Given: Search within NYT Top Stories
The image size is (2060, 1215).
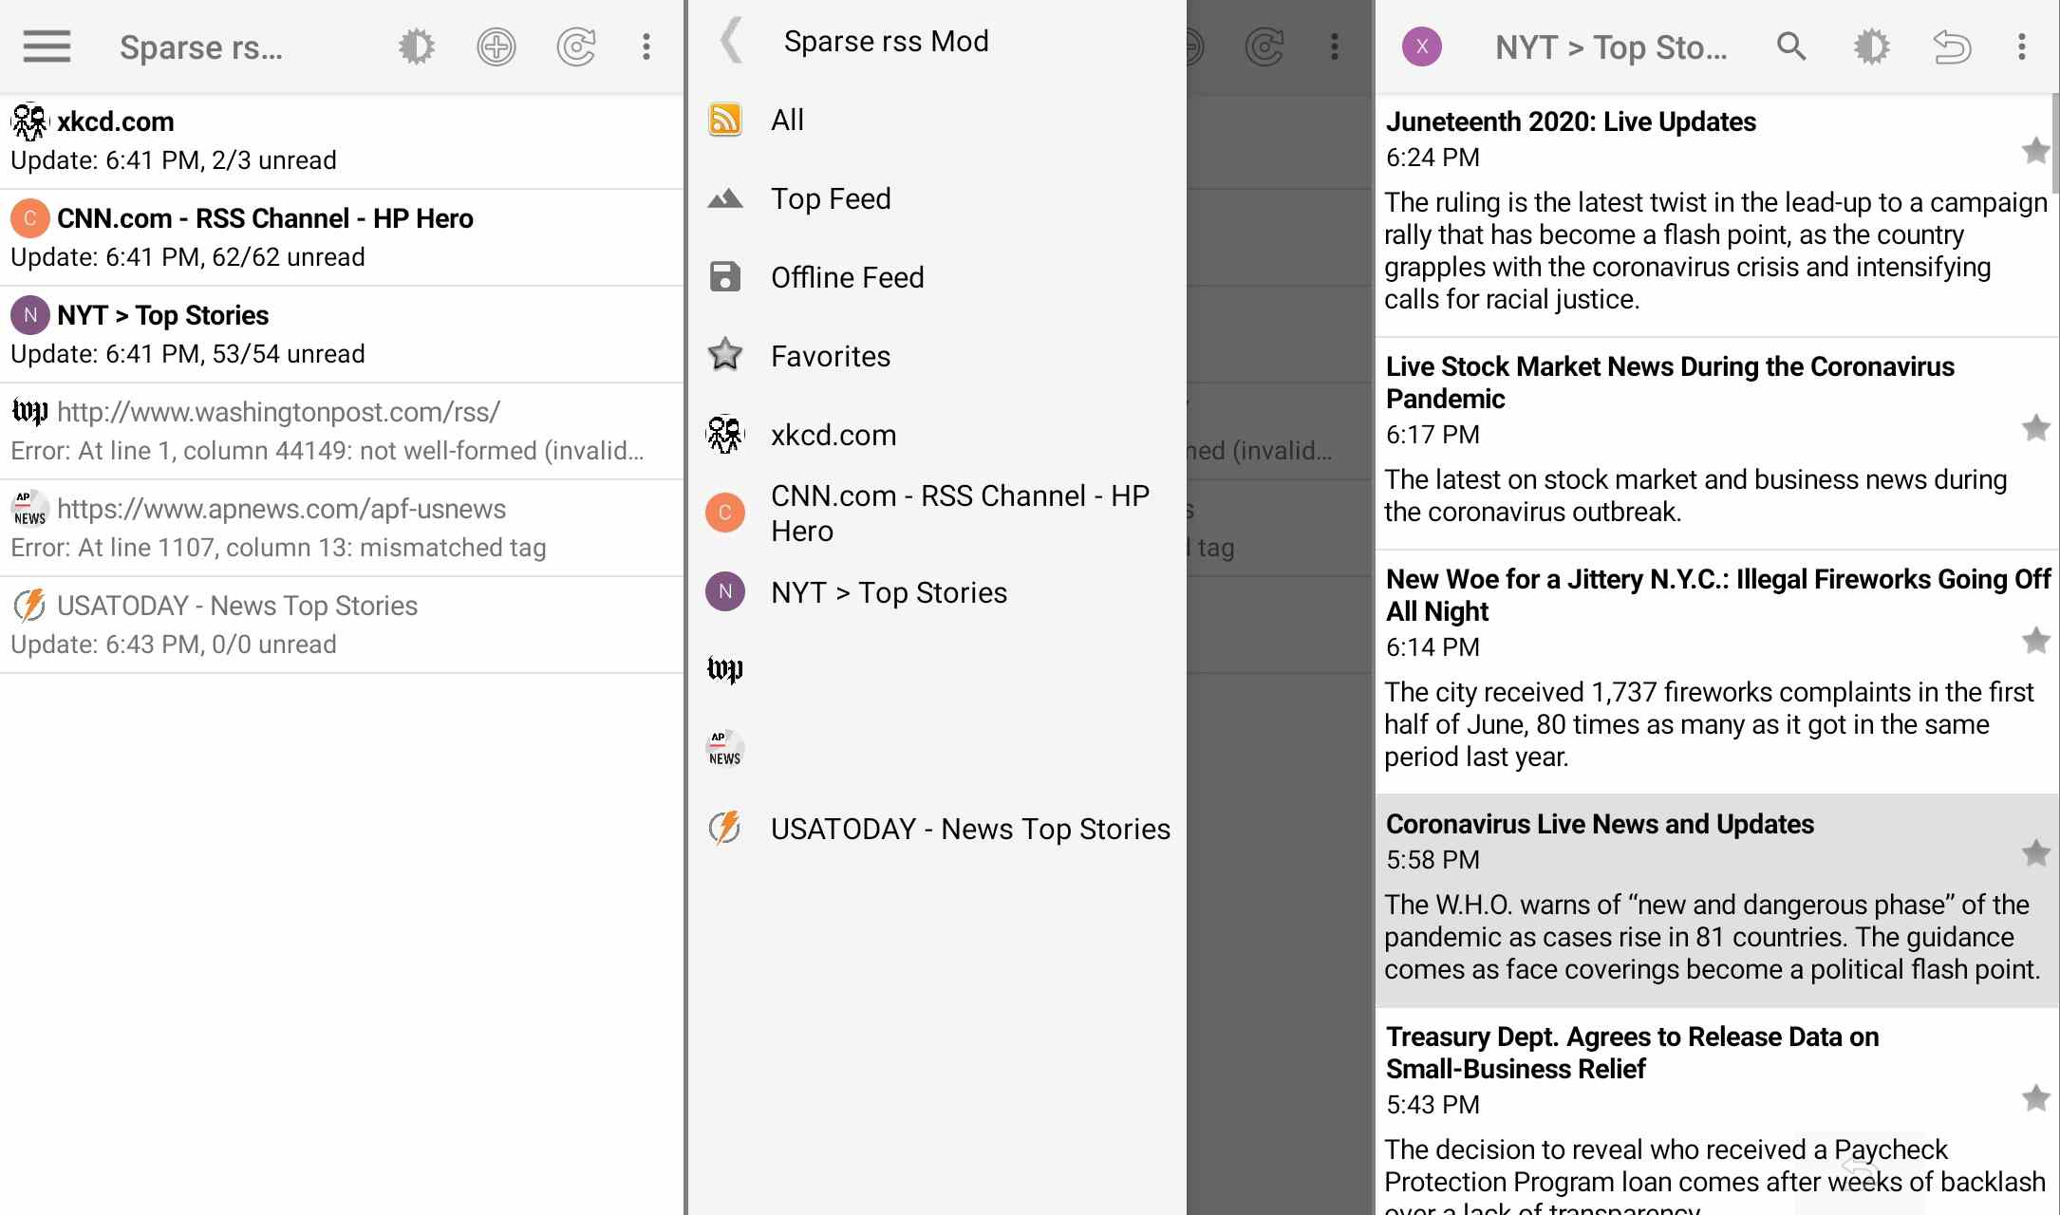Looking at the screenshot, I should tap(1791, 47).
